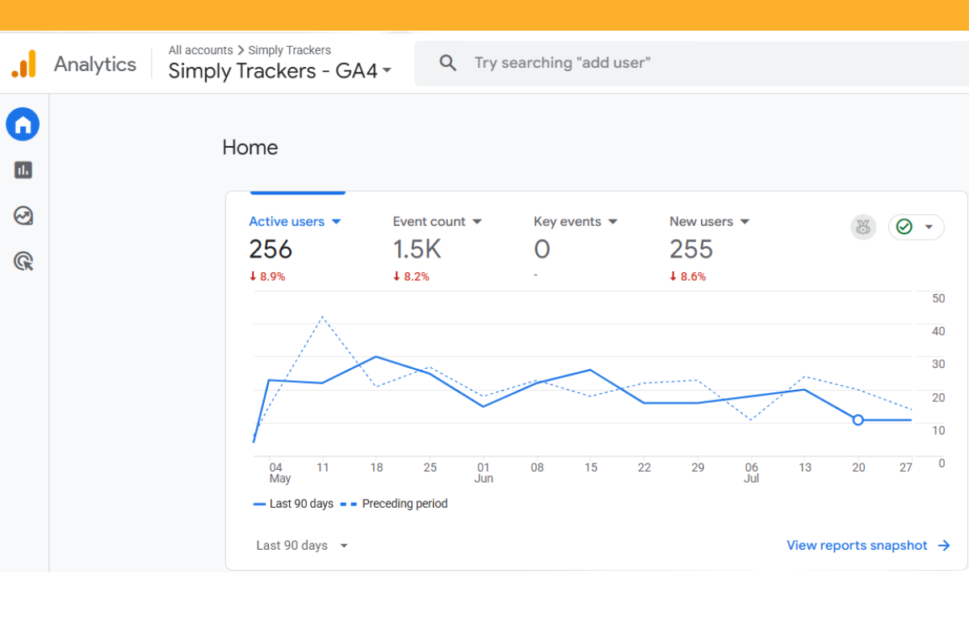Click the Home page heading

pyautogui.click(x=250, y=148)
